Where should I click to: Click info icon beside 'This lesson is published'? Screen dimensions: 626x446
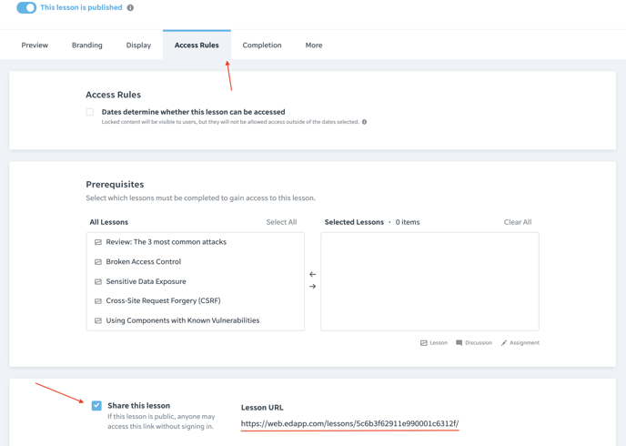point(130,7)
